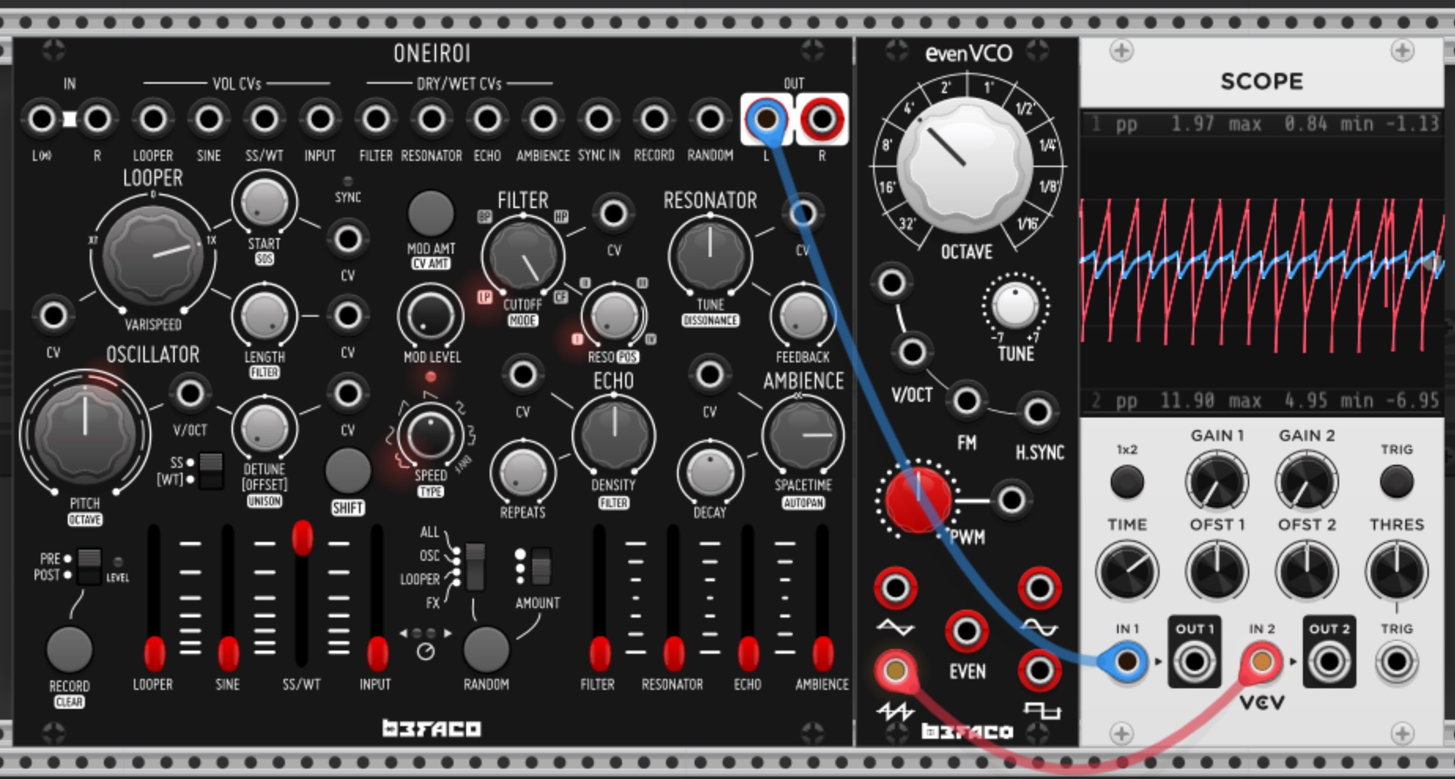This screenshot has width=1455, height=779.
Task: Click the EvenVCO EVEN output jack
Action: (x=967, y=631)
